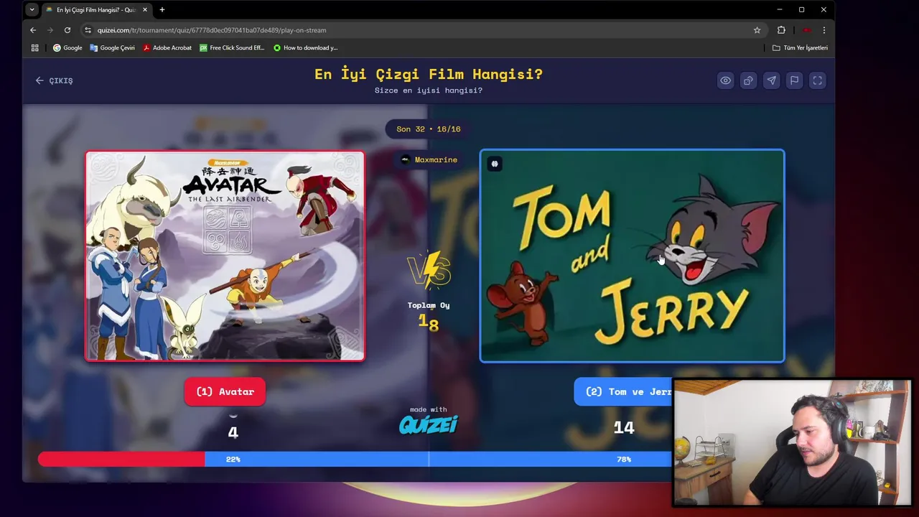Open the browser extensions puzzle icon
This screenshot has height=517, width=919.
coord(781,30)
